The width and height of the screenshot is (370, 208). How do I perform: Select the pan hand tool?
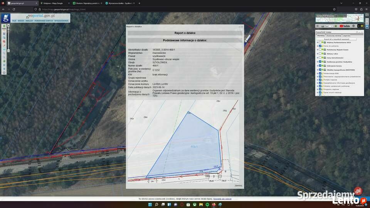4,30
